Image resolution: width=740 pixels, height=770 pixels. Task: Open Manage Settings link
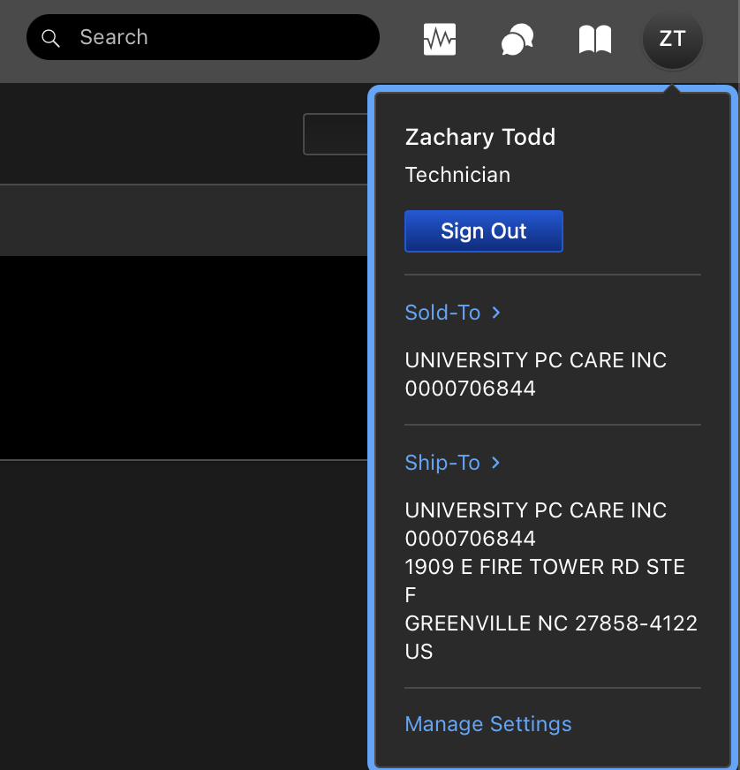488,724
